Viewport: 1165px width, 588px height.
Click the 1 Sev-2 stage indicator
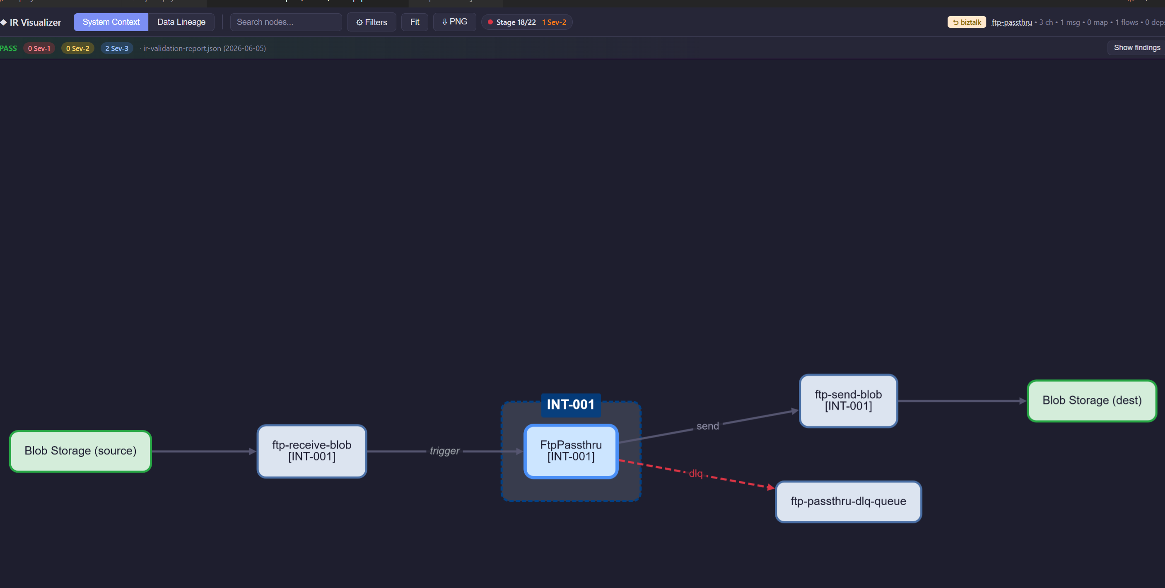[x=554, y=22]
